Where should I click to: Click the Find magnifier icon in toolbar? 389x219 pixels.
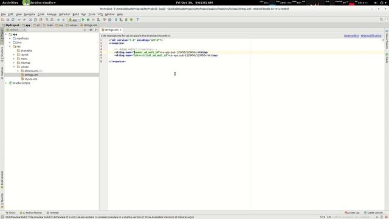pyautogui.click(x=47, y=19)
